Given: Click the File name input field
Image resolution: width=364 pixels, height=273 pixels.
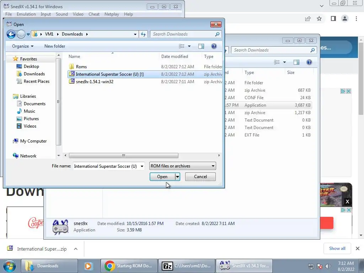Looking at the screenshot, I should point(106,166).
